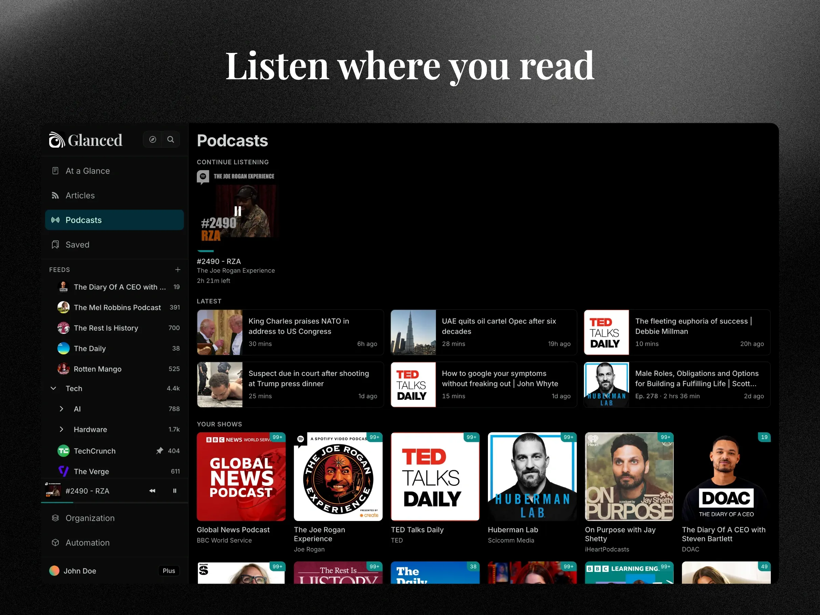Screen dimensions: 820x615
Task: Click John Doe's profile avatar
Action: (x=54, y=571)
